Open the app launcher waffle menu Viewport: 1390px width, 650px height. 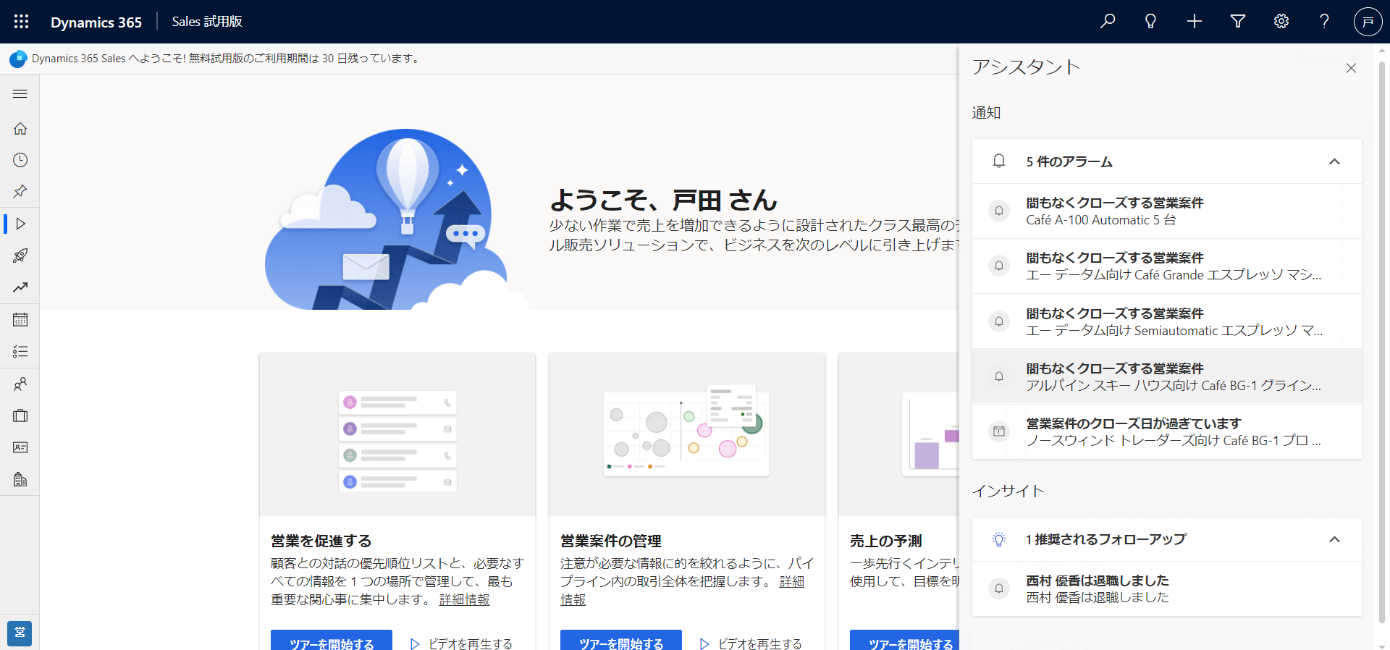(x=22, y=22)
